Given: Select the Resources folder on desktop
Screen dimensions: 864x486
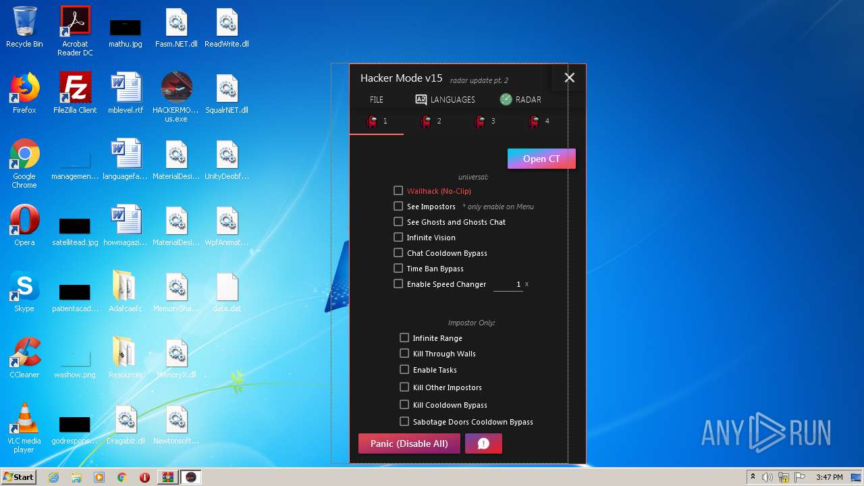Looking at the screenshot, I should 126,358.
